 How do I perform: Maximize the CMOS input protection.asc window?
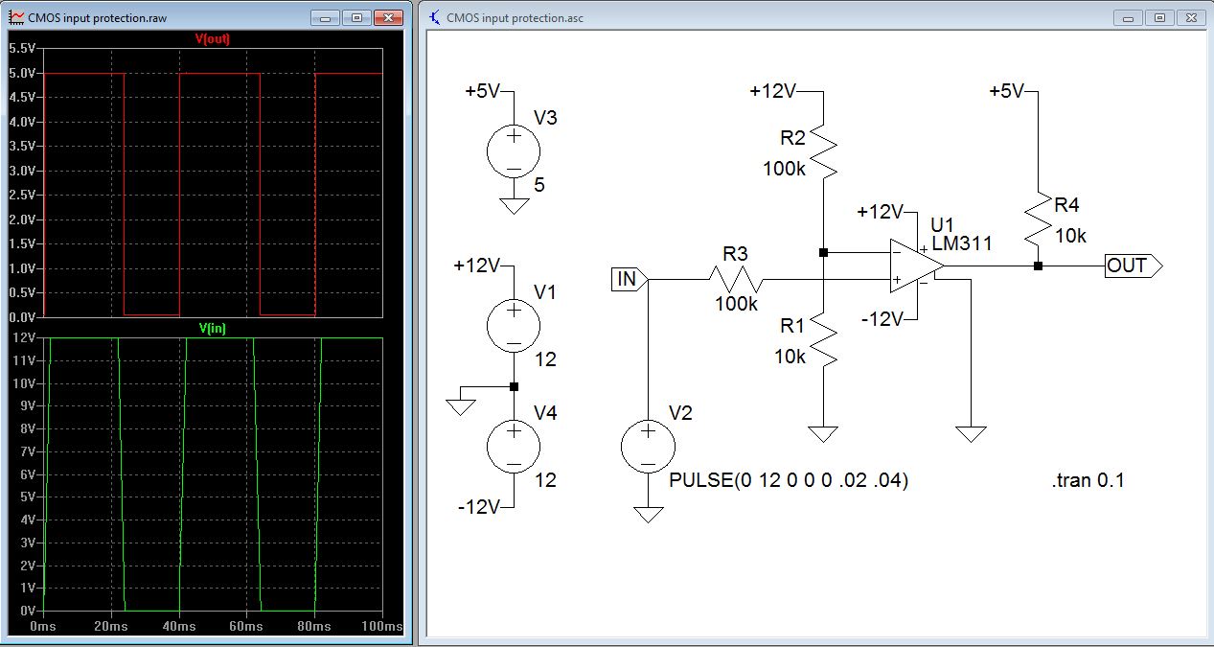click(x=1159, y=17)
